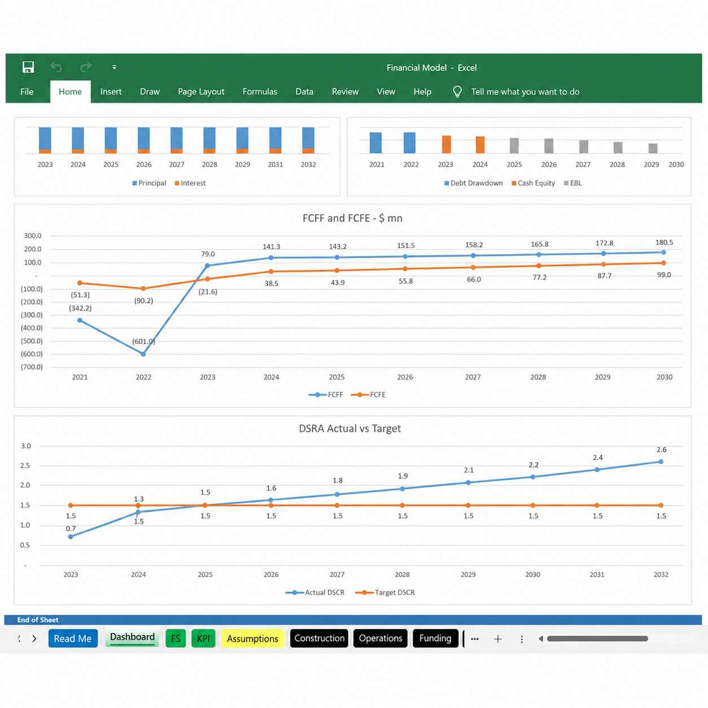Open the Page Layout ribbon tab

coord(201,91)
